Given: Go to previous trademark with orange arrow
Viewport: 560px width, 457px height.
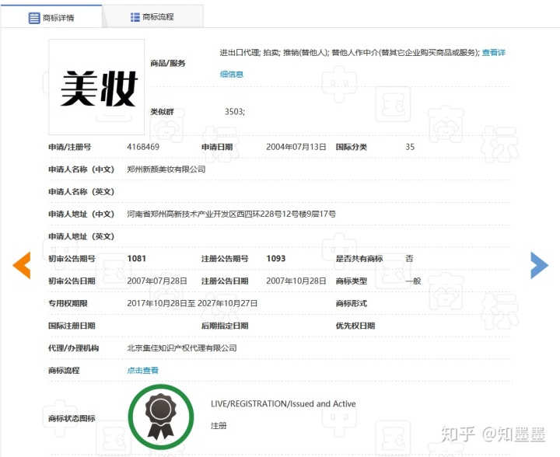Looking at the screenshot, I should point(22,265).
